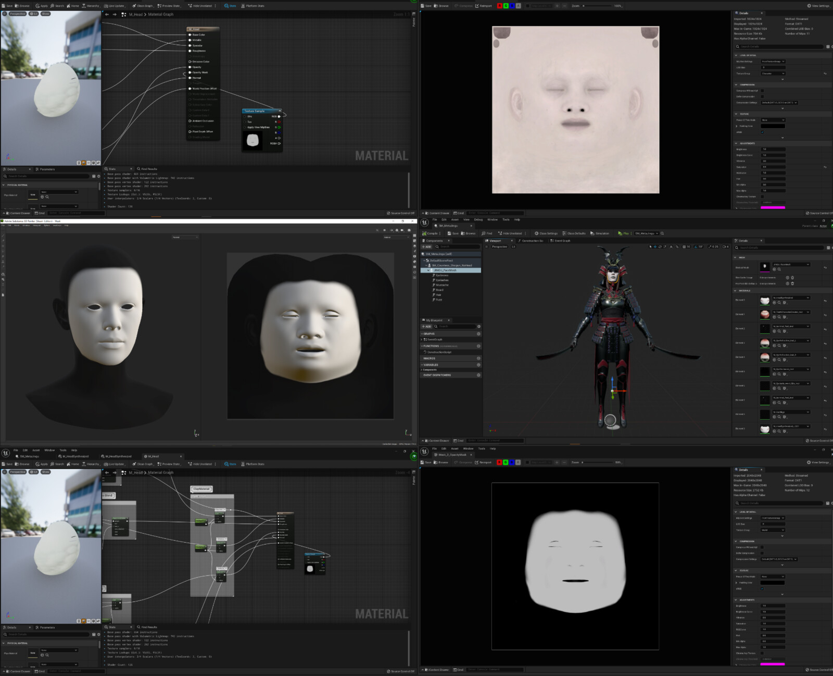
Task: Click graph forward arrow in lower material editor
Action: click(115, 473)
